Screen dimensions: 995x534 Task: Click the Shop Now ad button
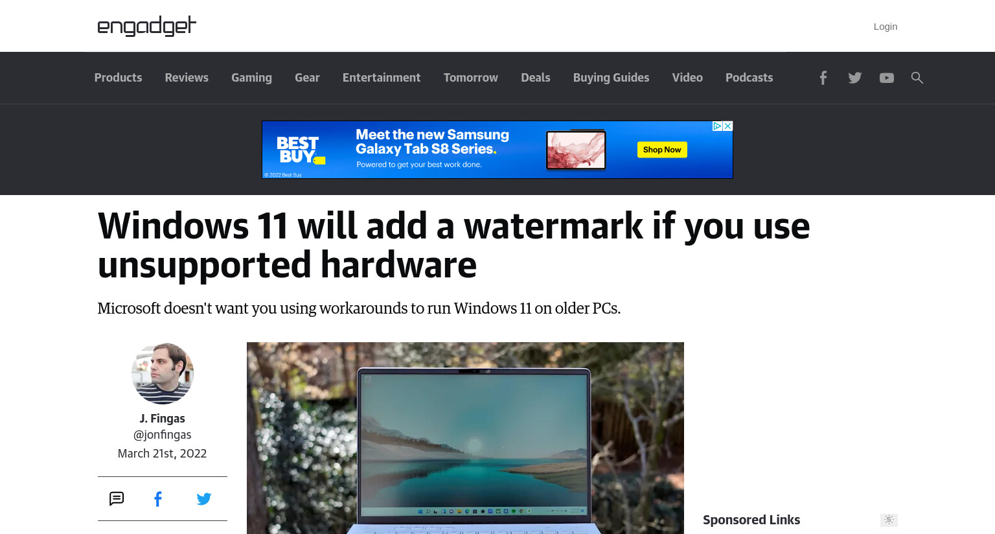point(662,150)
